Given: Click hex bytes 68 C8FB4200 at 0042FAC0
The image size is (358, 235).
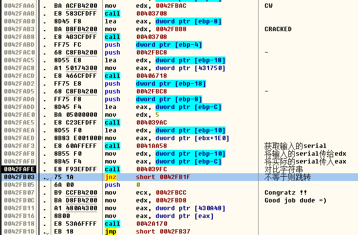Looking at the screenshot, I should (75, 53).
